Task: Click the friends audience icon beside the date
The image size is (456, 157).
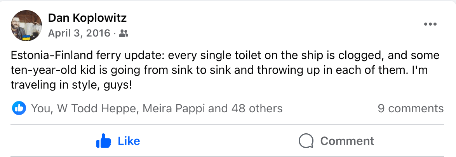Action: click(124, 34)
